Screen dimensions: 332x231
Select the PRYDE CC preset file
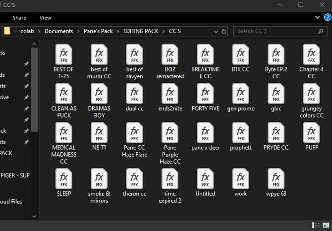click(276, 136)
